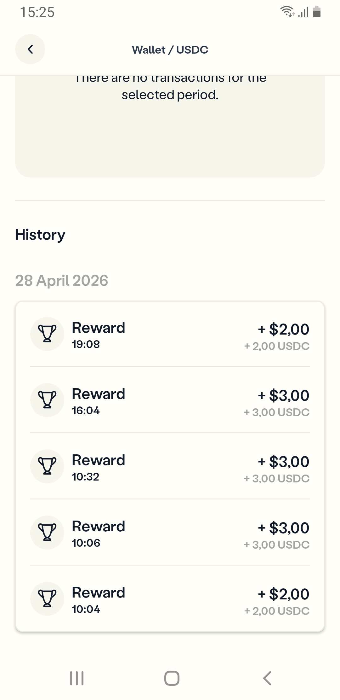Screen dimensions: 340x700
Task: Tap trophy icon of 10:06 reward
Action: tap(47, 532)
